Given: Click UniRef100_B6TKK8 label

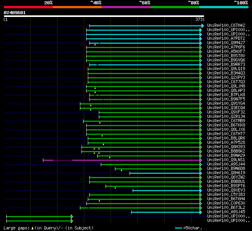Looking at the screenshot, I should click(226, 125).
